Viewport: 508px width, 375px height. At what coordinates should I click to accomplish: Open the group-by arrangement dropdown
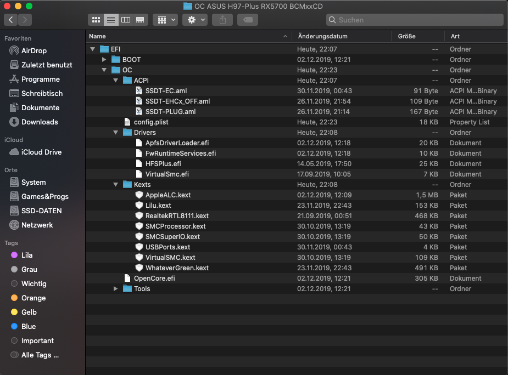[x=165, y=20]
